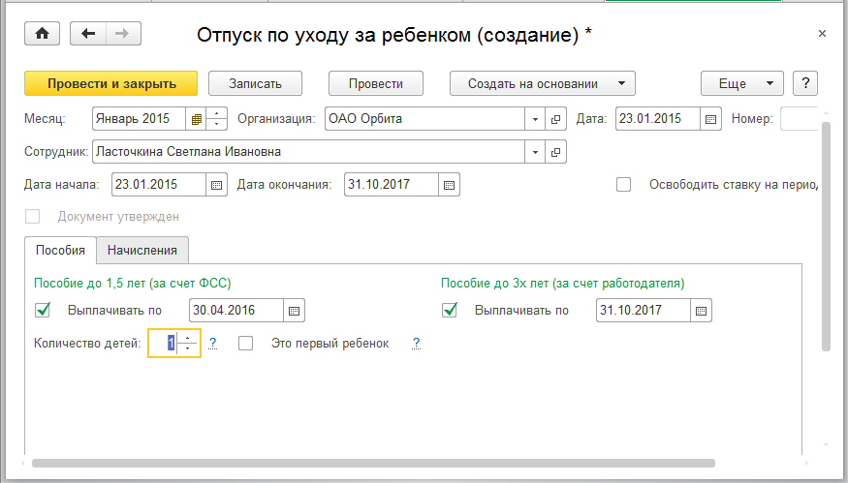
Task: Uncheck Выплачивать по for 1,5 year benefit
Action: tap(43, 310)
